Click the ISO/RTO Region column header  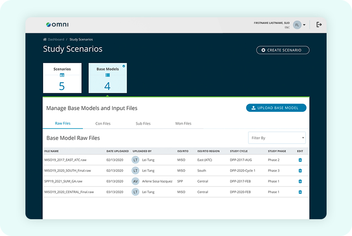[208, 151]
